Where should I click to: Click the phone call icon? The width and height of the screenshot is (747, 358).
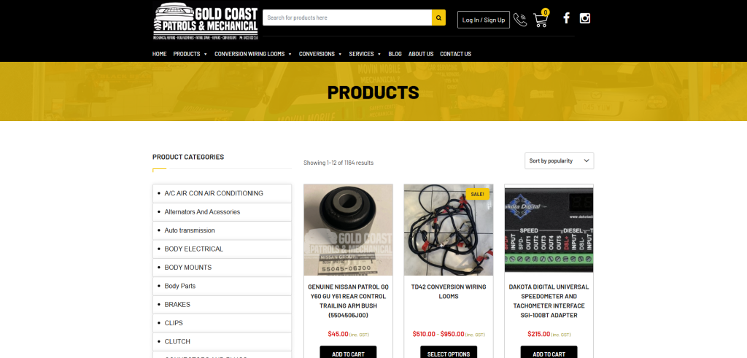pos(520,20)
